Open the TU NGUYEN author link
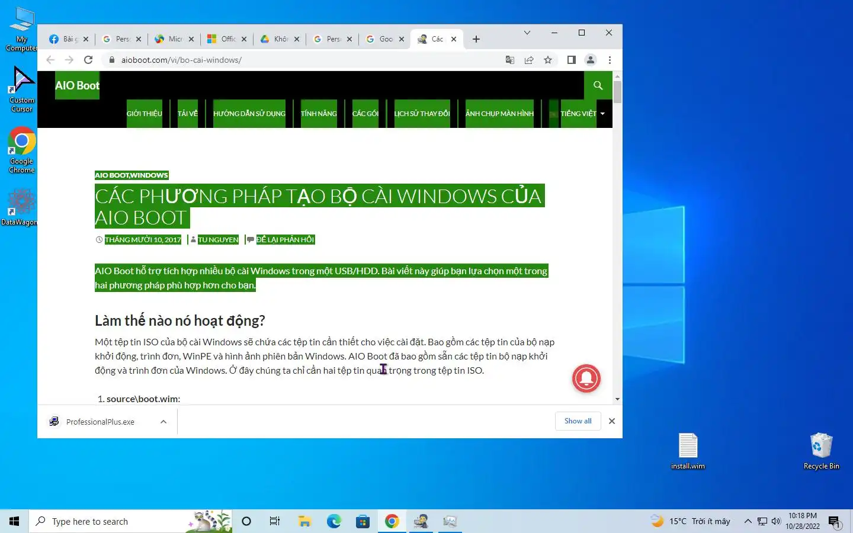 click(x=218, y=240)
